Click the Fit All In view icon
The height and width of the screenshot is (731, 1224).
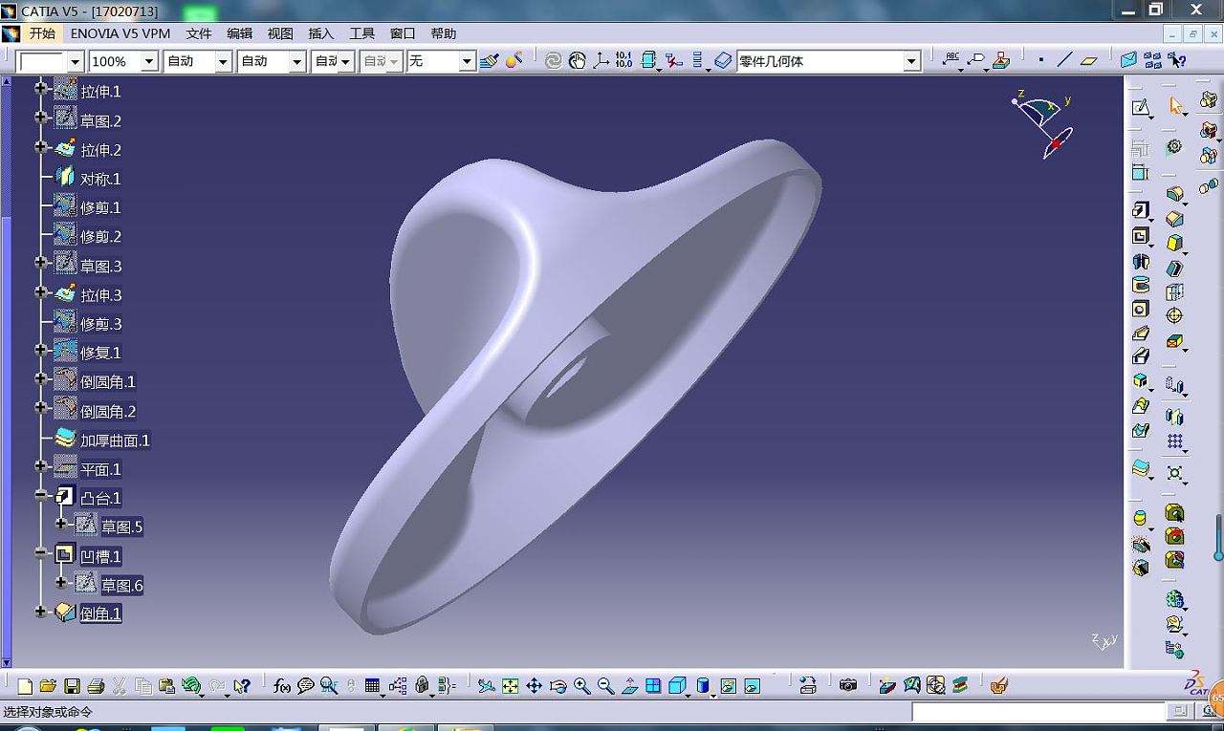pos(511,686)
